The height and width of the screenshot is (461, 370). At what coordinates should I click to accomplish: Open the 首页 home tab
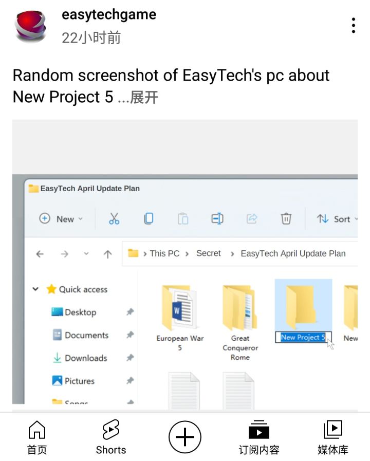coord(37,437)
